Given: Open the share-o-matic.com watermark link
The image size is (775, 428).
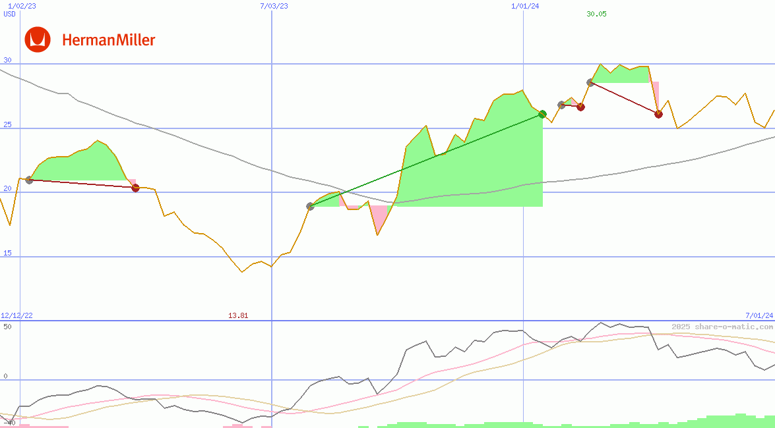Looking at the screenshot, I should (x=722, y=327).
